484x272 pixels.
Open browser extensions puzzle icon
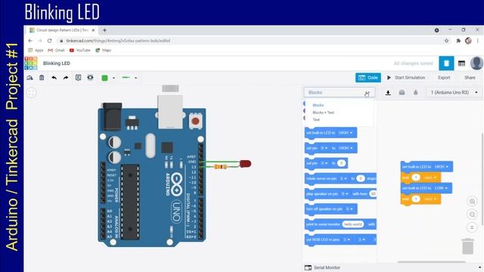[458, 41]
